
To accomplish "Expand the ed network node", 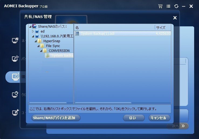I will (33, 31).
